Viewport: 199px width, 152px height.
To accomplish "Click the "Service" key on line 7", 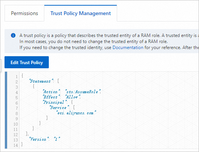I will pos(59,108).
